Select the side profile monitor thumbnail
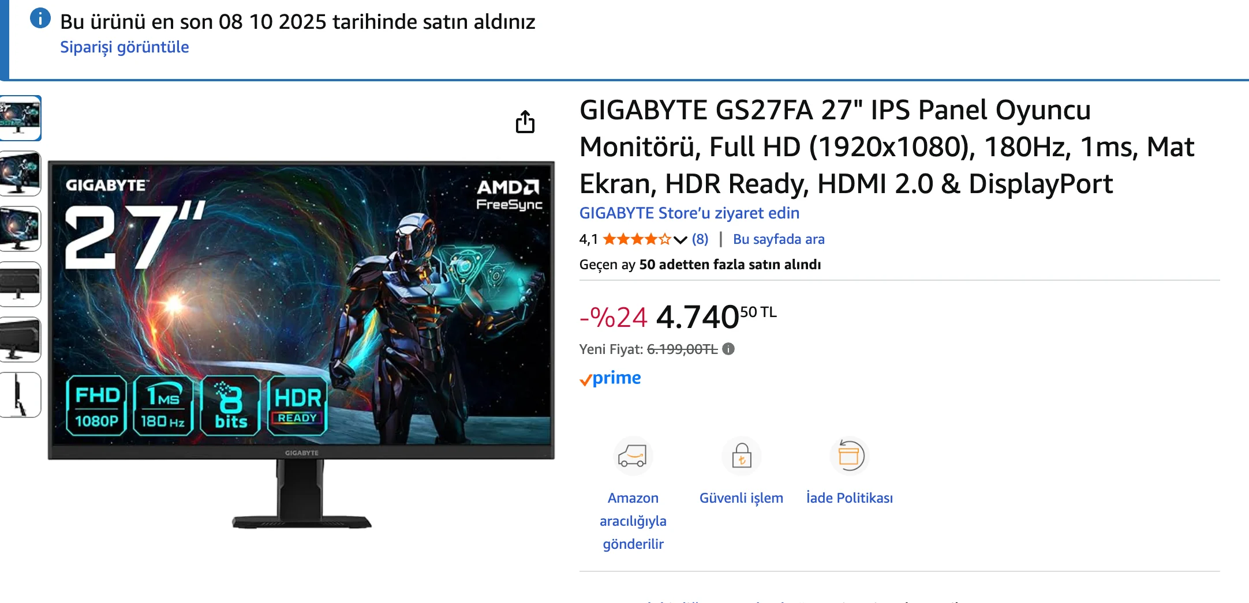 20,395
